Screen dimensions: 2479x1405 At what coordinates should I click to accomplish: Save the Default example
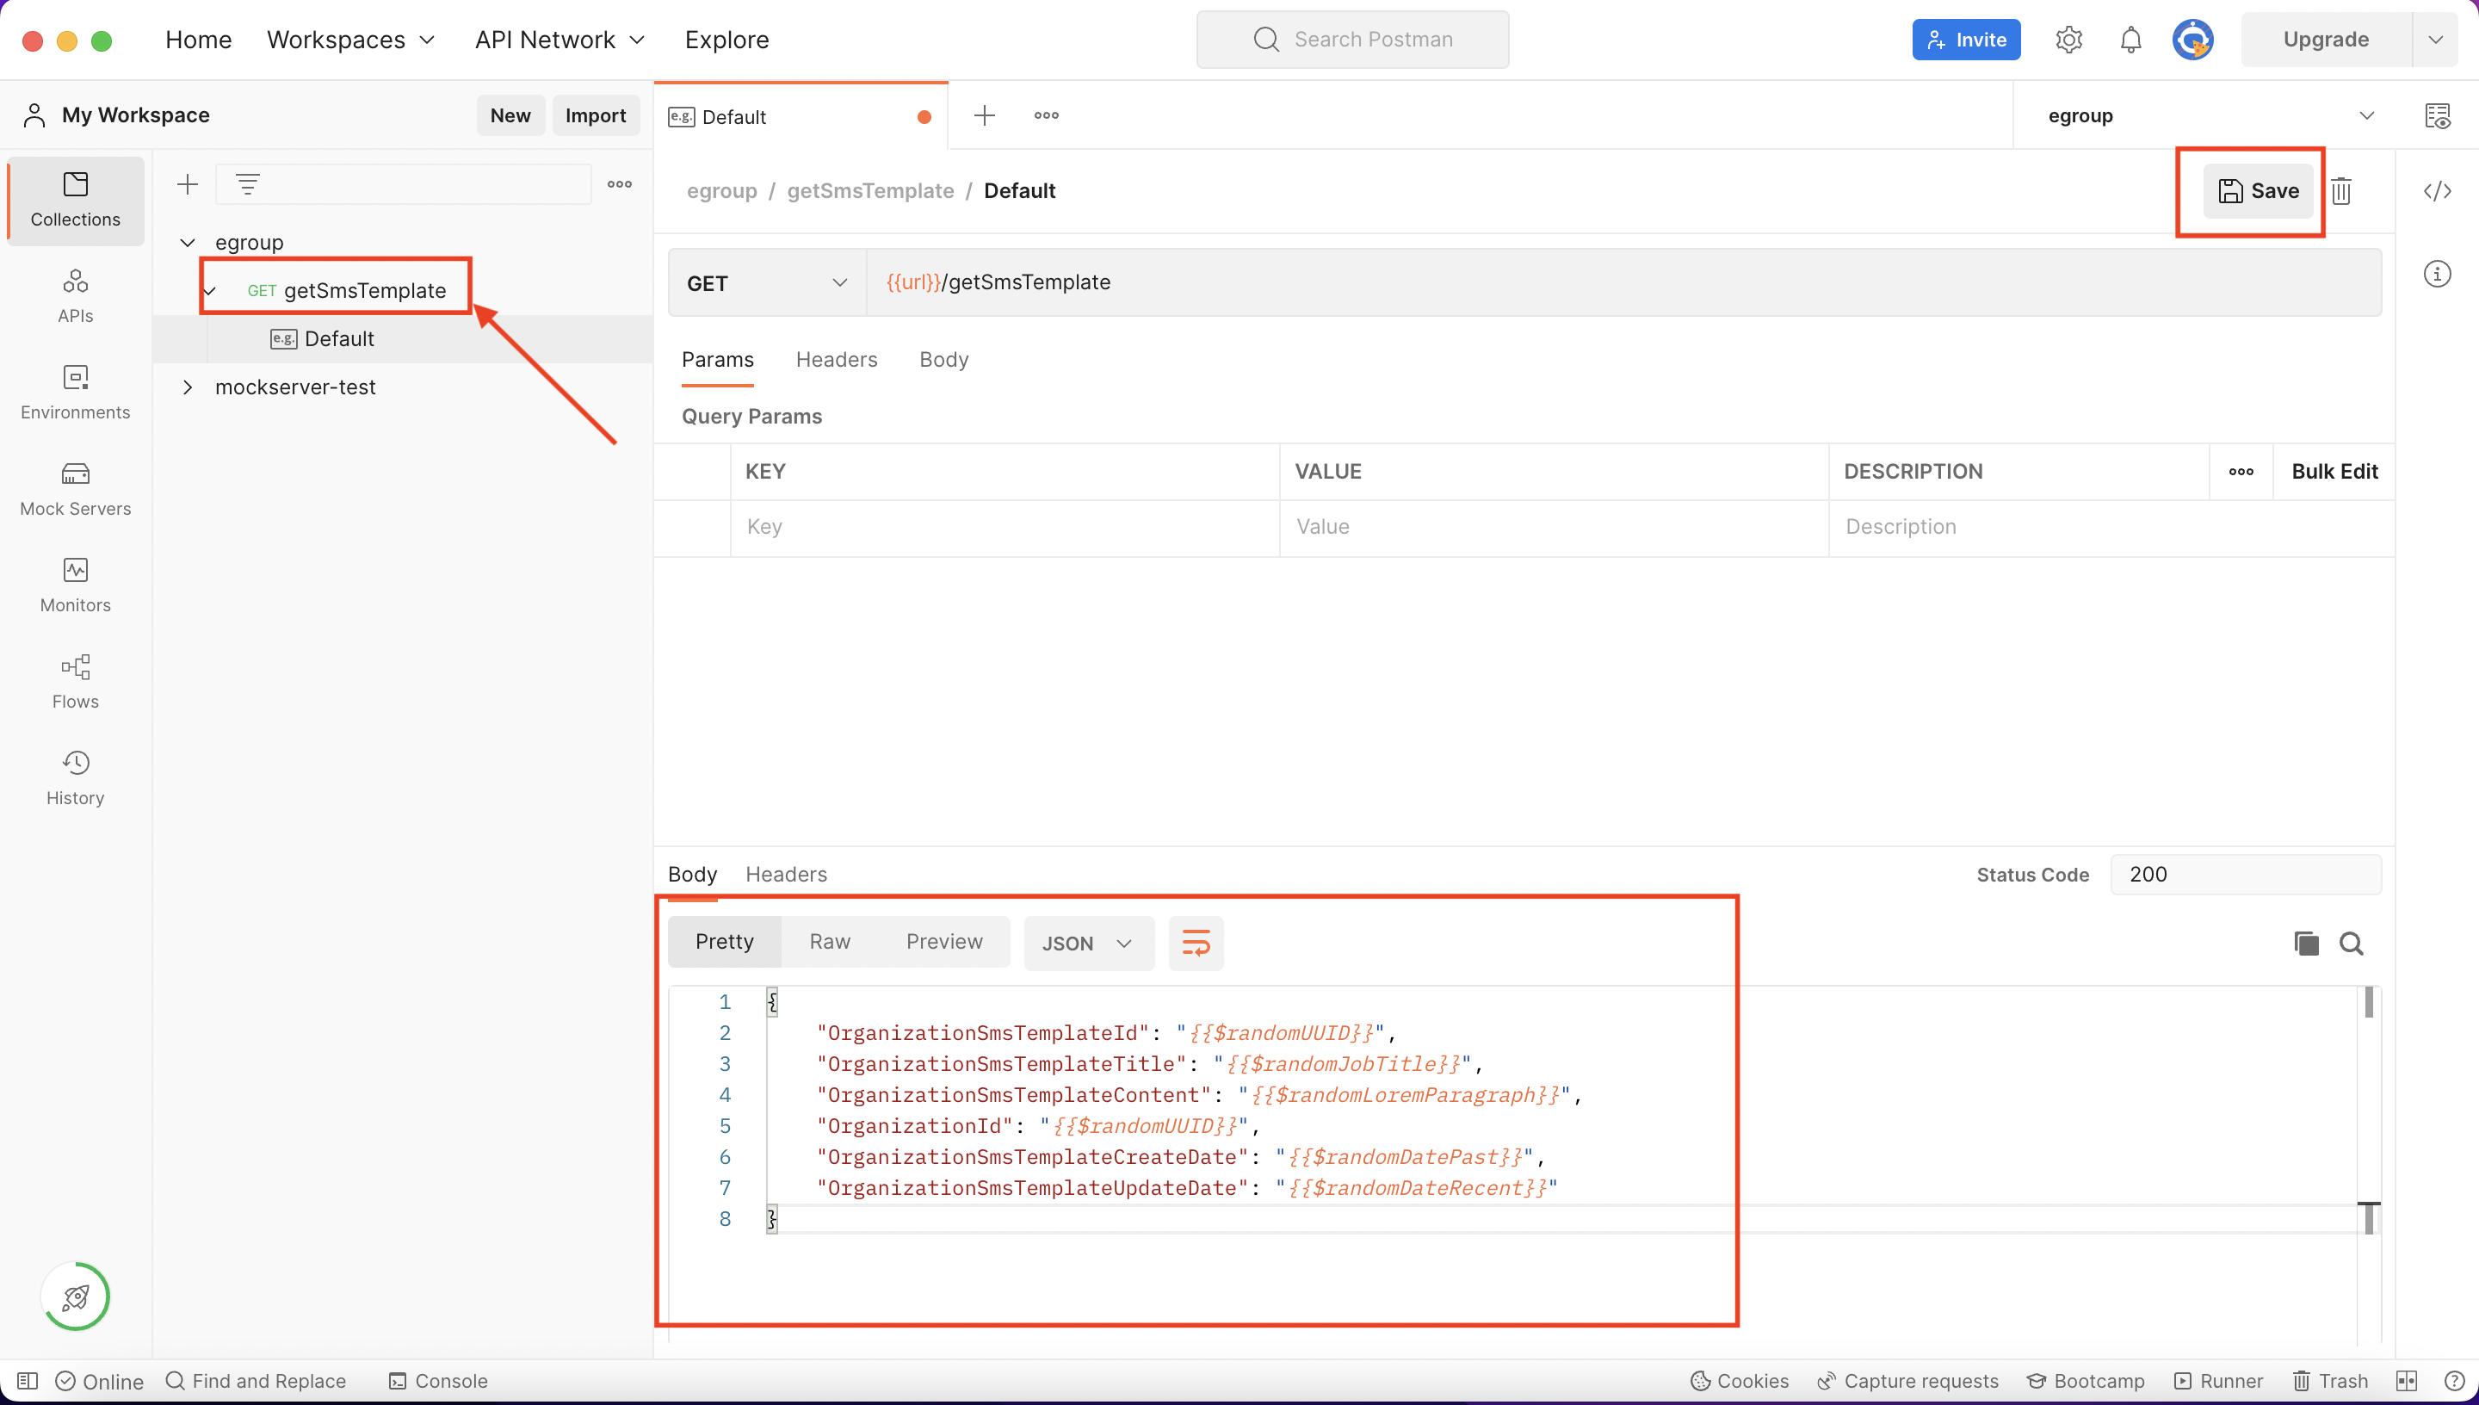(2259, 191)
